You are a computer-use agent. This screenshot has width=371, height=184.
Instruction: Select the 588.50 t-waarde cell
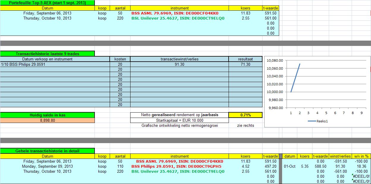(320, 166)
